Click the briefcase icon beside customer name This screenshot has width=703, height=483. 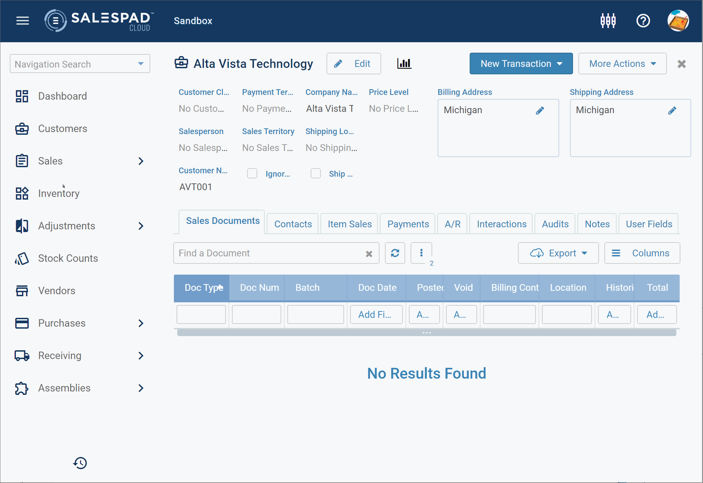181,63
